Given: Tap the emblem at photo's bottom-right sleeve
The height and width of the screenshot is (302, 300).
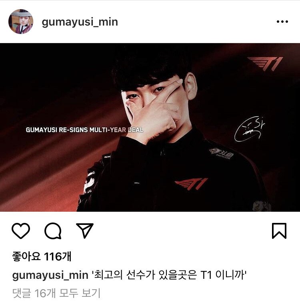Looking at the screenshot, I should click(262, 206).
